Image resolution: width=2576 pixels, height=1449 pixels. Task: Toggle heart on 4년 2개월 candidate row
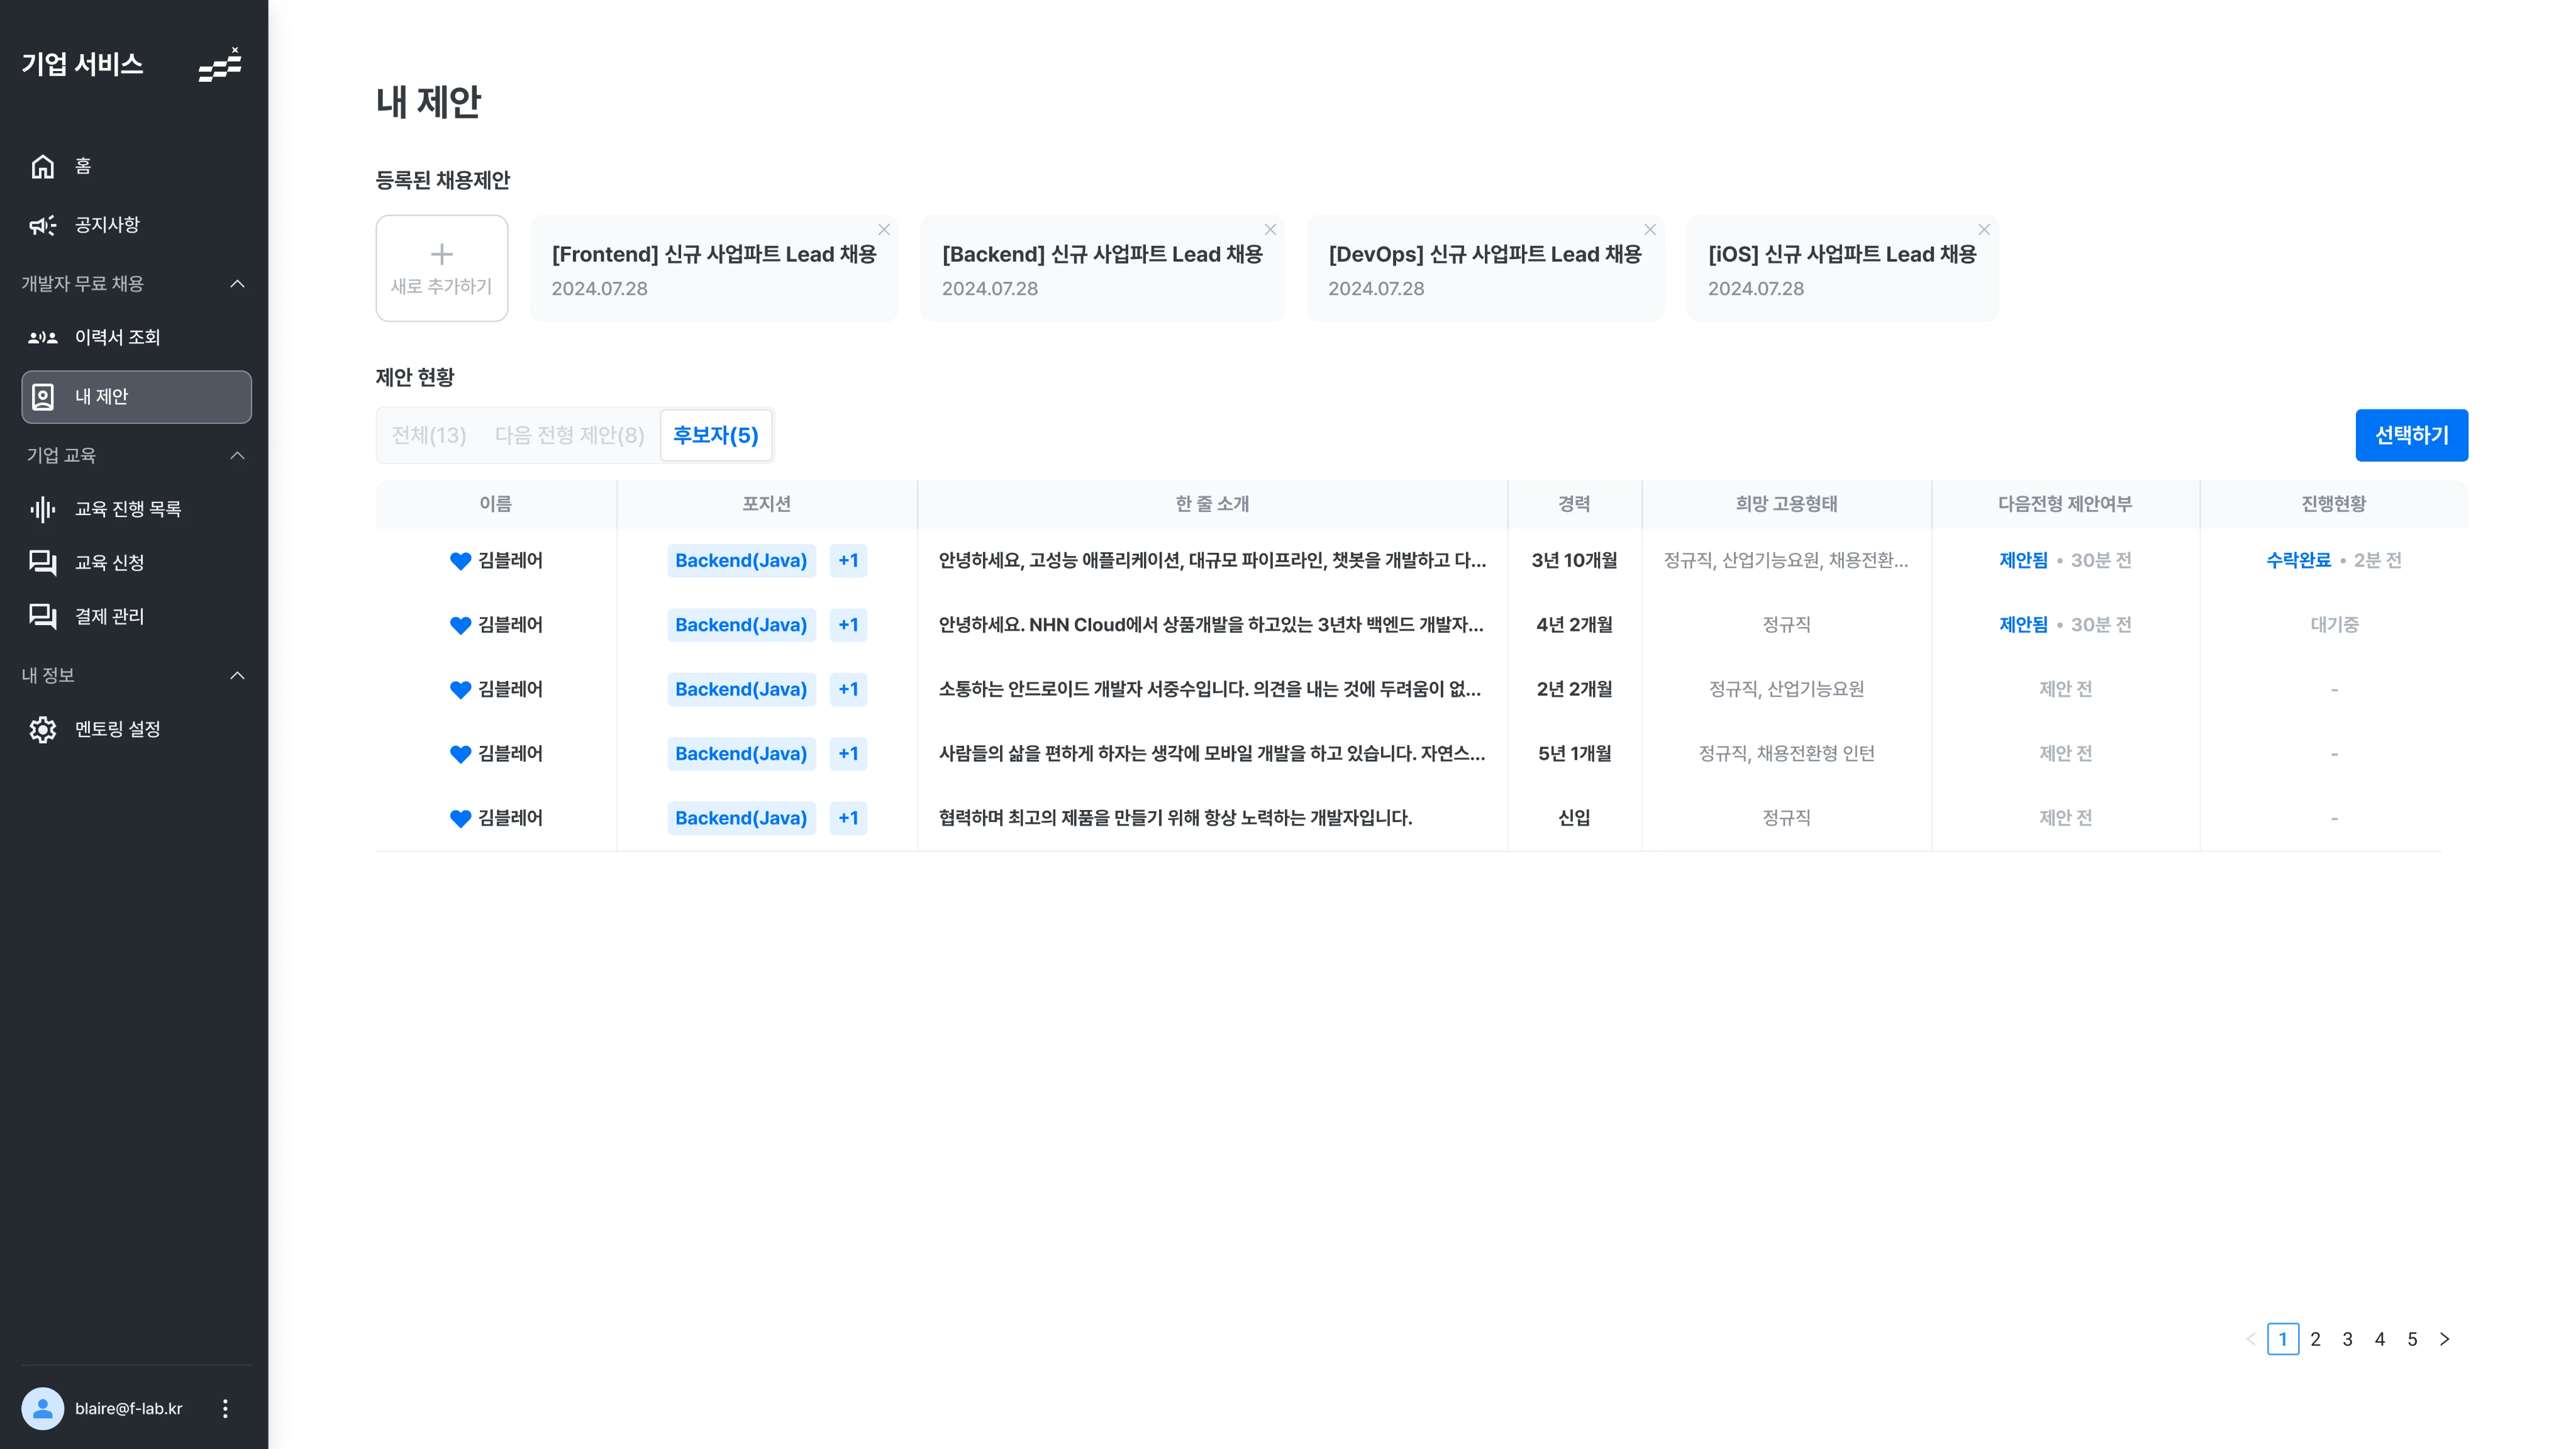pyautogui.click(x=460, y=625)
